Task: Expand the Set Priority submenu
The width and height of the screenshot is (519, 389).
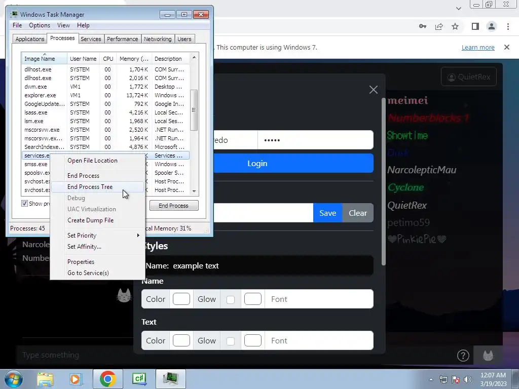Action: (98, 236)
